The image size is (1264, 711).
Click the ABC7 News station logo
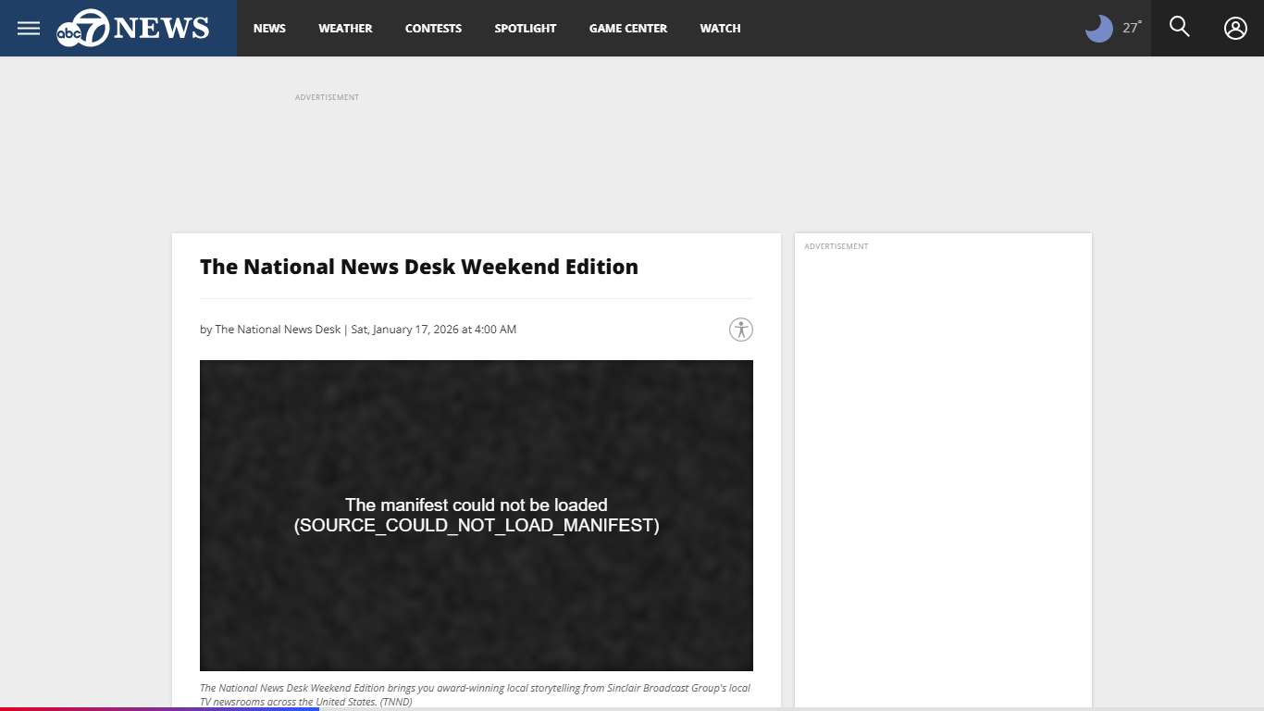pyautogui.click(x=132, y=28)
